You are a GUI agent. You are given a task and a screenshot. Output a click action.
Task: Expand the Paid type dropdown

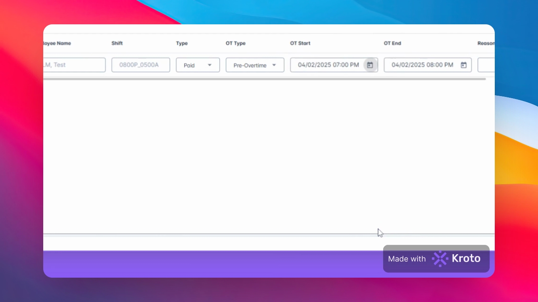(198, 65)
